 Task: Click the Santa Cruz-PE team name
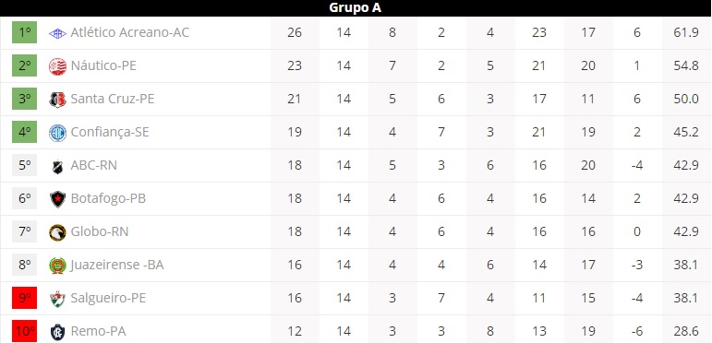pos(113,99)
